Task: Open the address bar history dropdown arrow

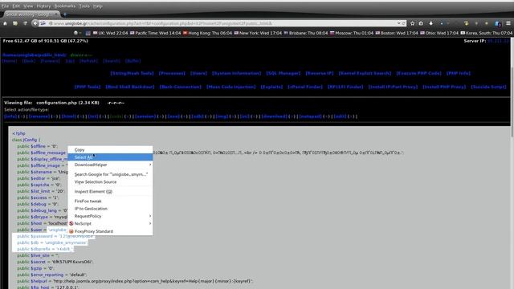Action: pos(398,23)
